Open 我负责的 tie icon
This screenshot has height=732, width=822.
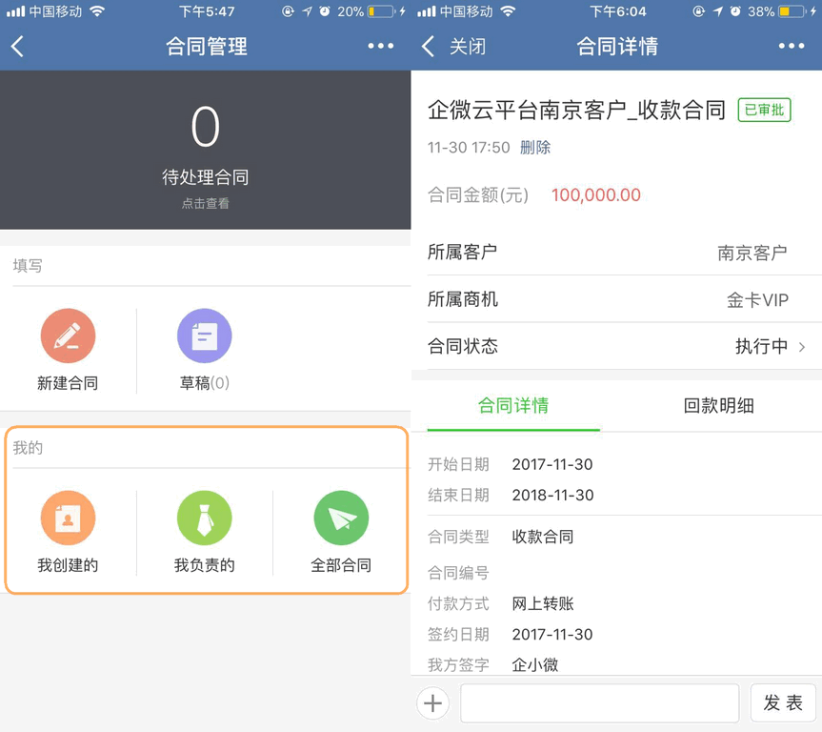click(x=204, y=518)
